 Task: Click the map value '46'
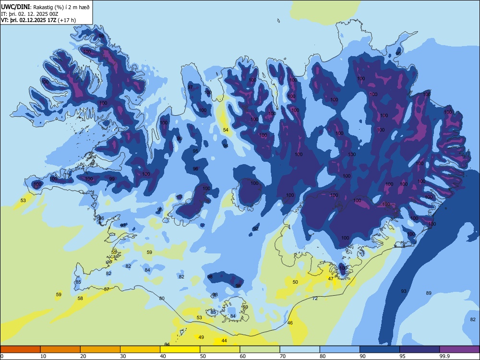(290, 323)
